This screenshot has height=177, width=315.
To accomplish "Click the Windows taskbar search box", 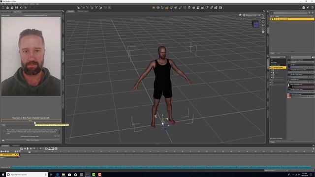I will pos(27,175).
